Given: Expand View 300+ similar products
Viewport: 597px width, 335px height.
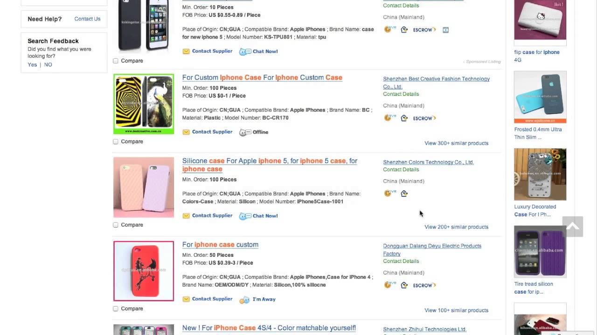Looking at the screenshot, I should pyautogui.click(x=456, y=143).
